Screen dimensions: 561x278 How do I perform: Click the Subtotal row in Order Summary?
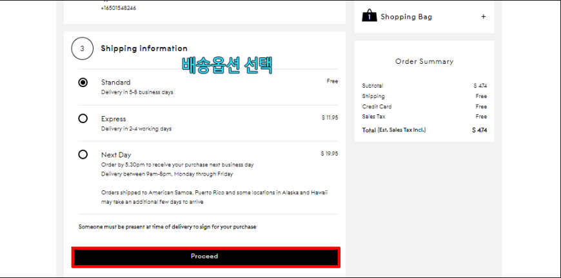[x=424, y=86]
